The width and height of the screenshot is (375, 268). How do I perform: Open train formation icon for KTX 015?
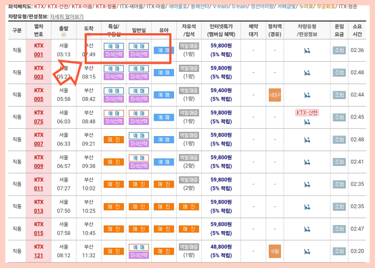pos(307,229)
